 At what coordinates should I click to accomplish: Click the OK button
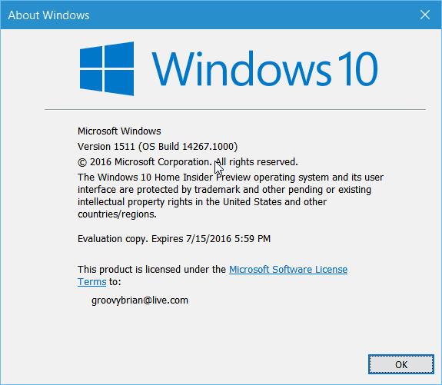400,364
